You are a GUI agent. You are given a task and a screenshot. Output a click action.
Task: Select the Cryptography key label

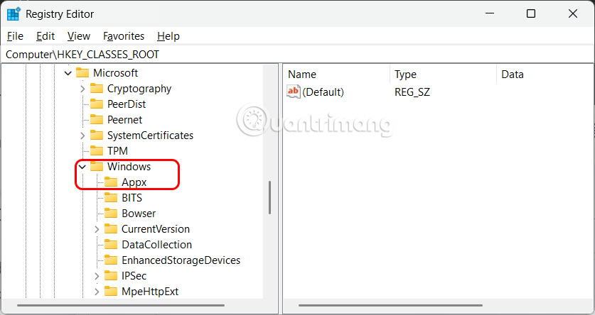coord(139,89)
